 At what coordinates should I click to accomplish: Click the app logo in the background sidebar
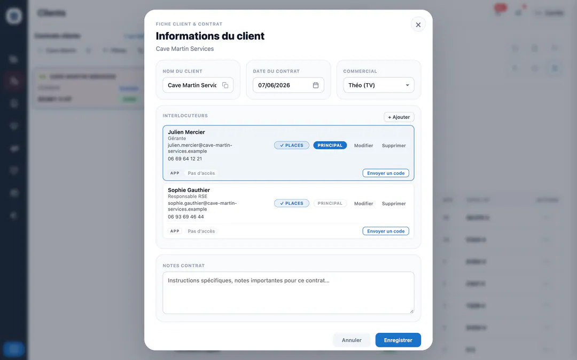(13, 16)
